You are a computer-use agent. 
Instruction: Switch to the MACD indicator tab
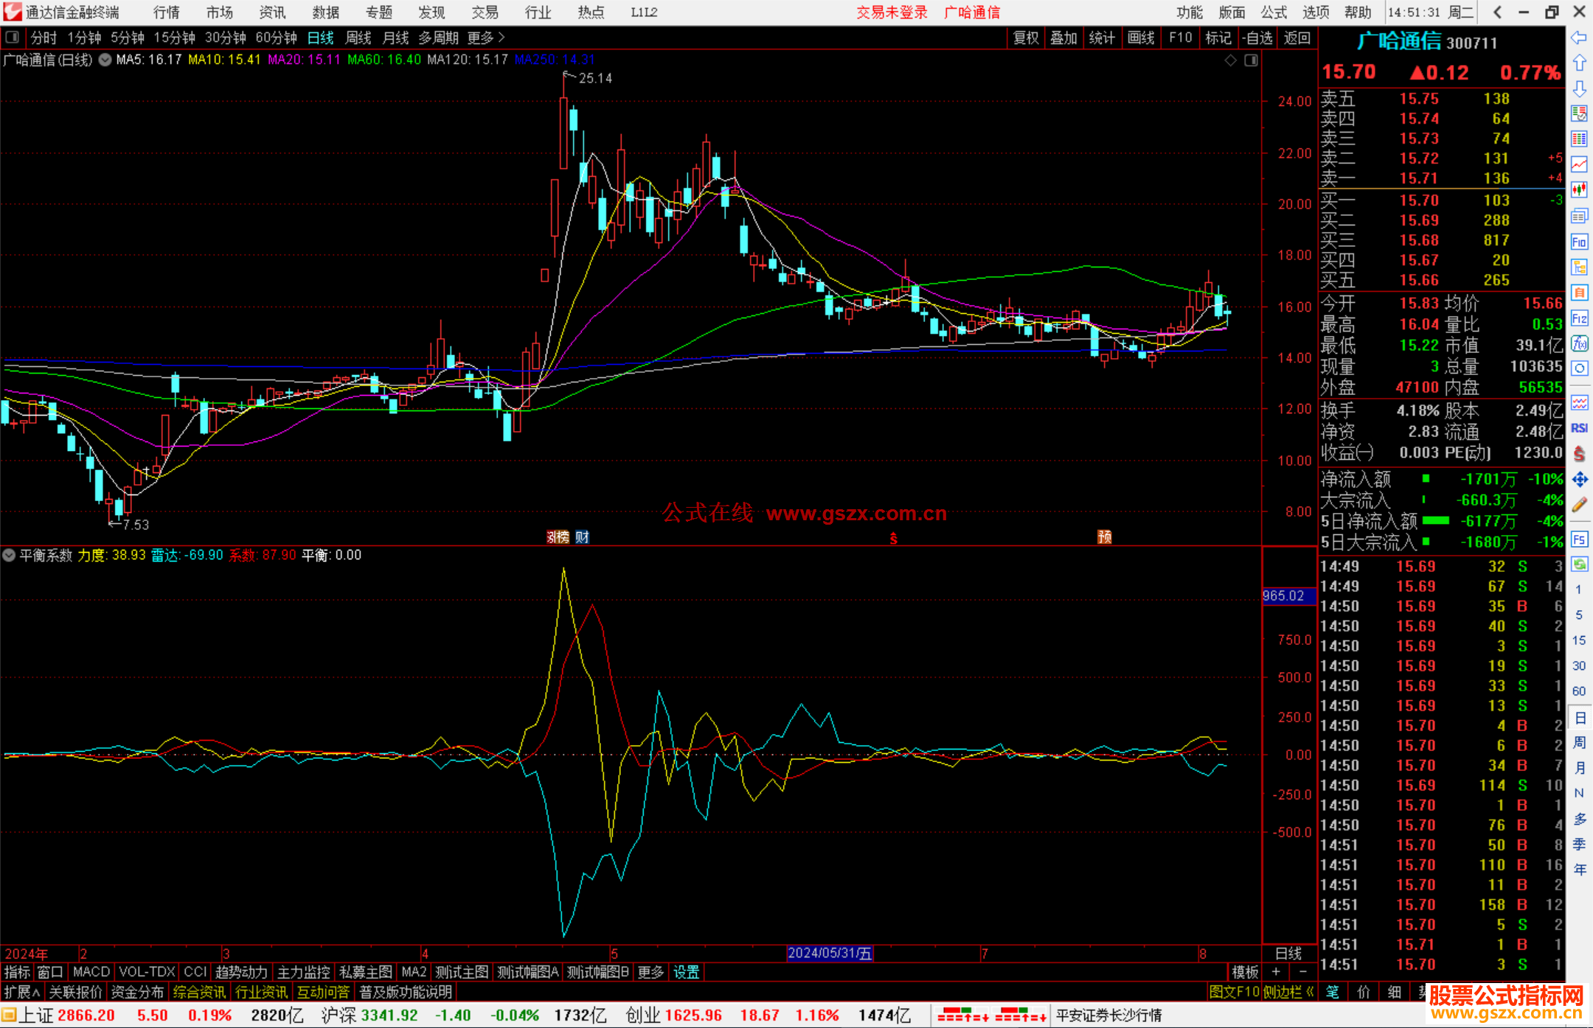(x=91, y=972)
